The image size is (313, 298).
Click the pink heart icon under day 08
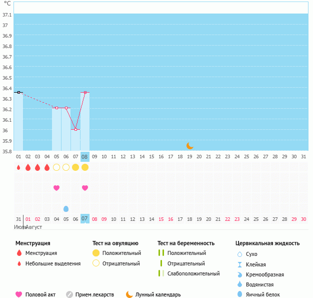[x=85, y=188]
